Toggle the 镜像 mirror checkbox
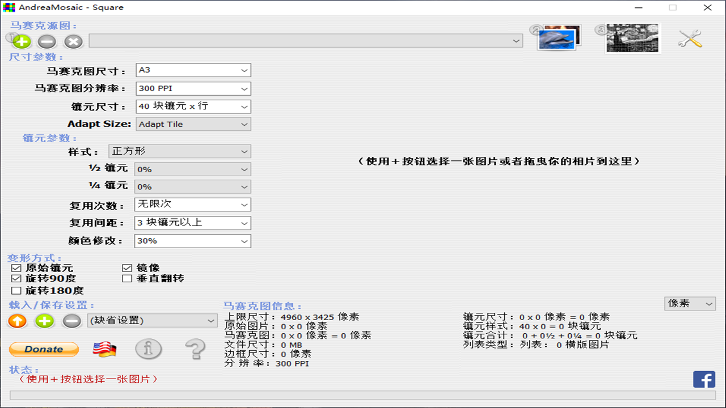 coord(127,268)
